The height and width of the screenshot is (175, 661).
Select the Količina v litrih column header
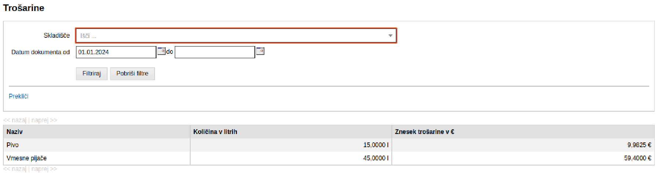[x=215, y=132]
